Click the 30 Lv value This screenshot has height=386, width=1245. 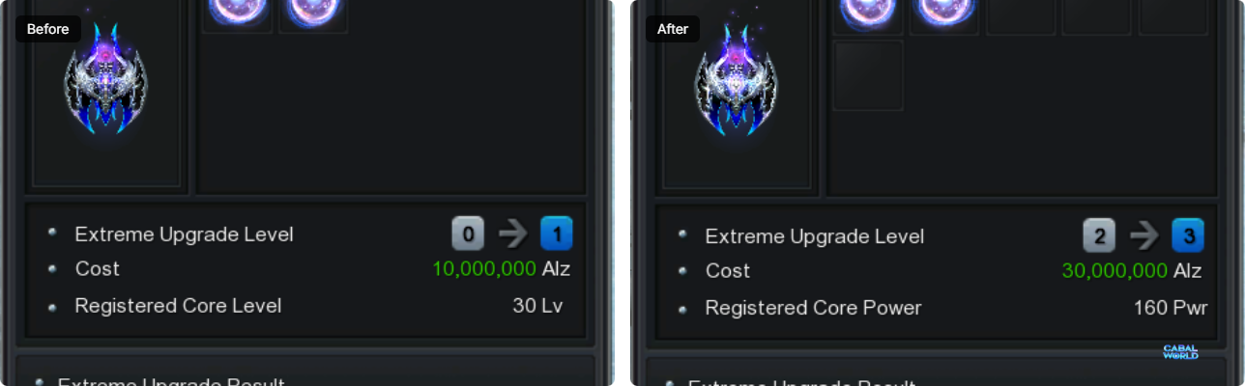point(537,306)
